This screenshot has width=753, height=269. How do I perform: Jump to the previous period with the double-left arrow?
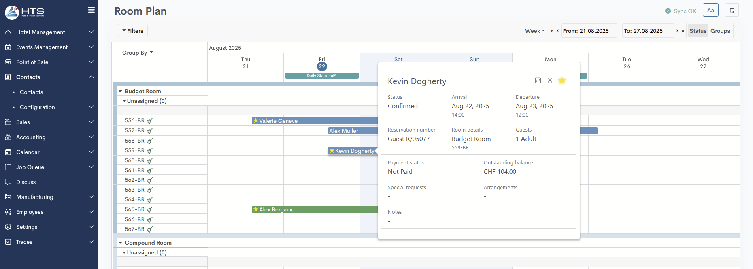[552, 31]
